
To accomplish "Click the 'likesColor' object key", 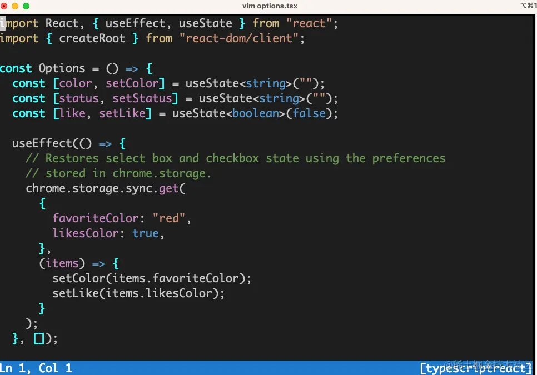I will tap(86, 233).
